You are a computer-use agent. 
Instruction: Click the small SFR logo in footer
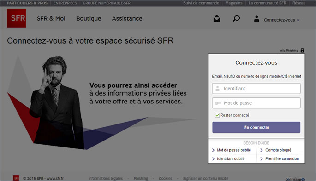pyautogui.click(x=16, y=178)
